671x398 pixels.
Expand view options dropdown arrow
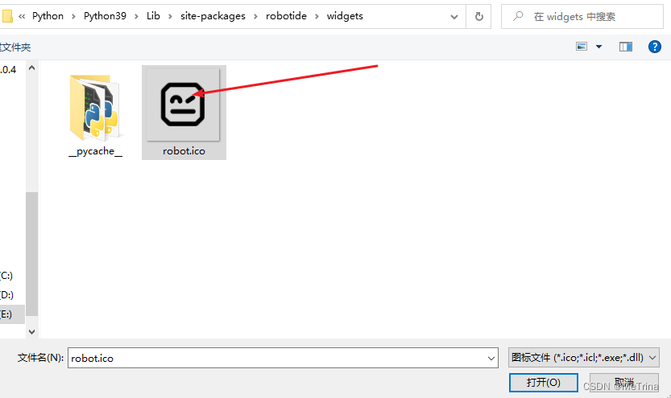599,47
